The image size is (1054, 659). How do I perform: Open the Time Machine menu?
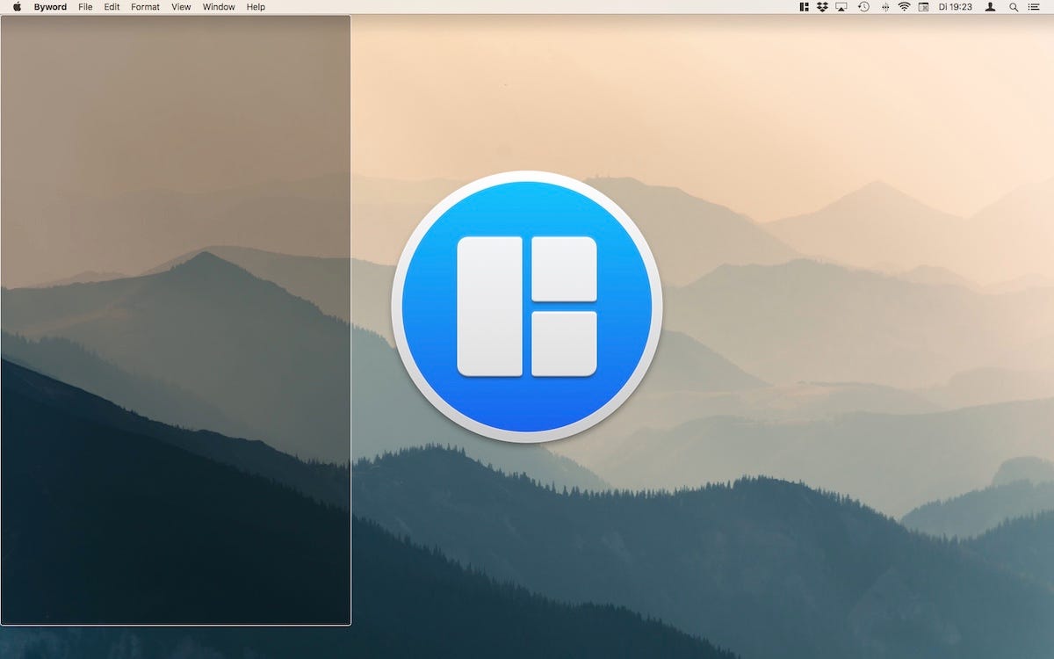[863, 7]
